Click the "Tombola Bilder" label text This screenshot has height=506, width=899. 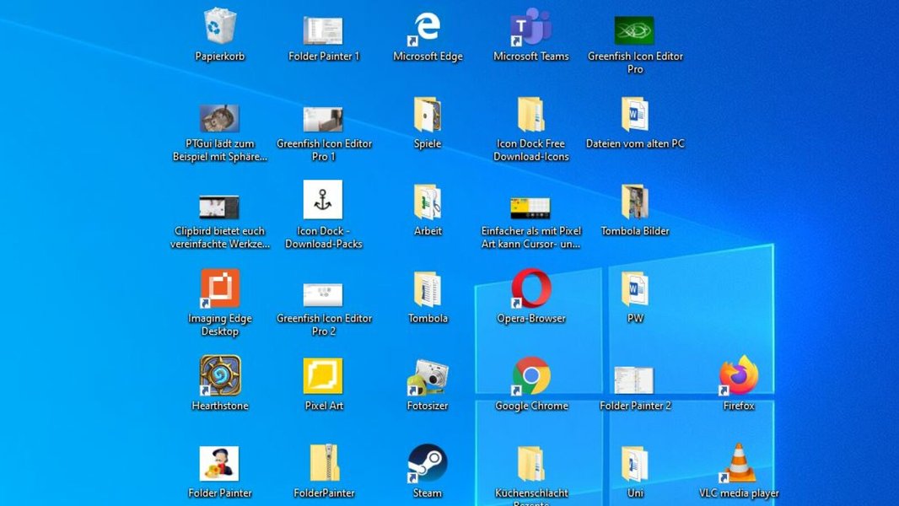tap(635, 231)
